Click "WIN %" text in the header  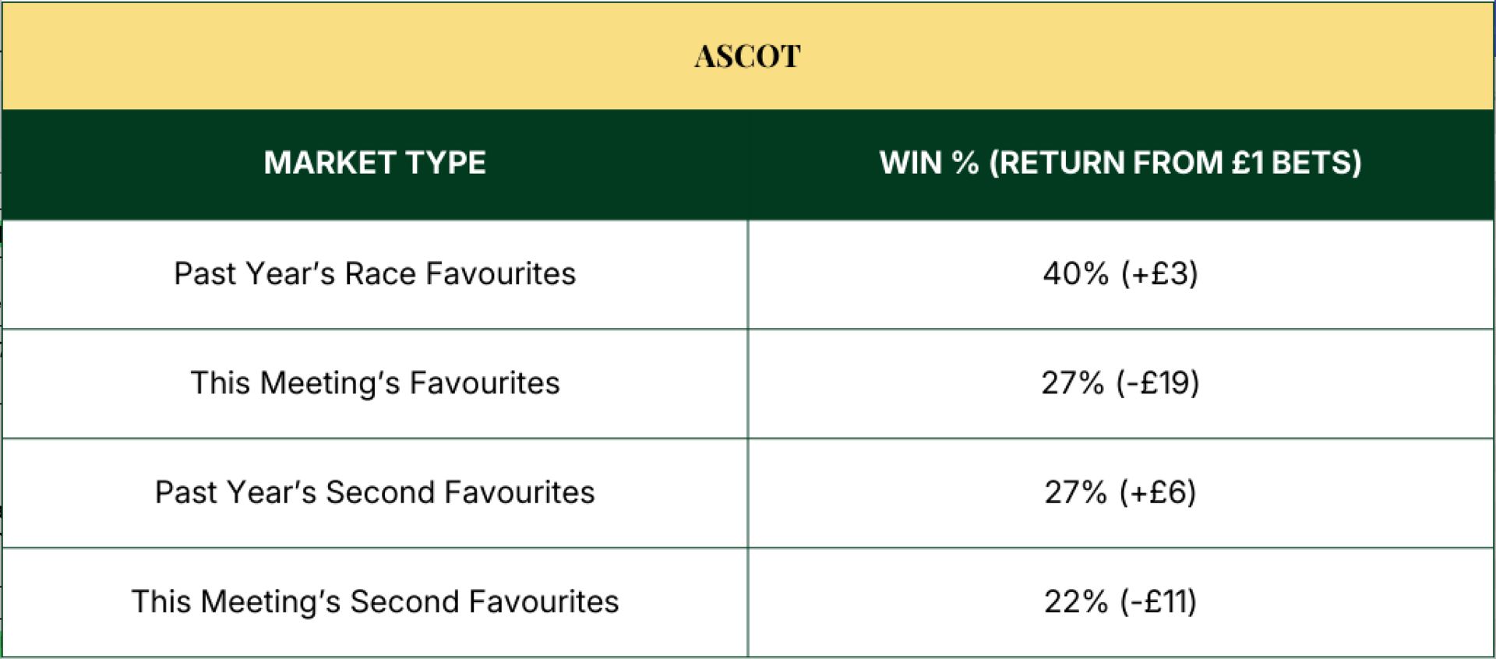tap(929, 163)
